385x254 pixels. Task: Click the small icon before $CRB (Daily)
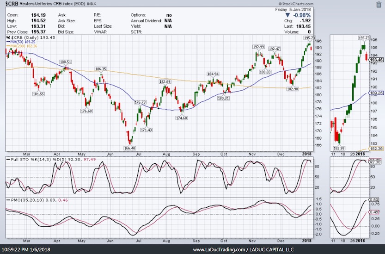[x=8, y=37]
